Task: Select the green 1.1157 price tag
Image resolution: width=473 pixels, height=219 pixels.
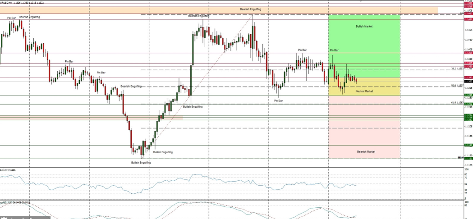Action: click(468, 145)
